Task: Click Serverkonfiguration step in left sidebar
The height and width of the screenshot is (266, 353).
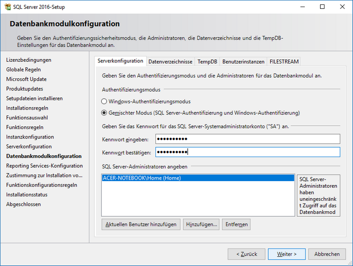Action: coord(29,146)
